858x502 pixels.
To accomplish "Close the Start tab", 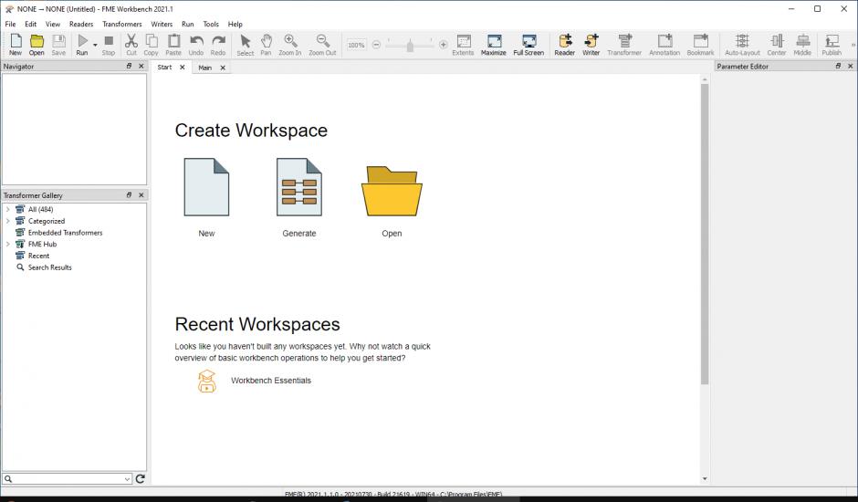I will (183, 68).
